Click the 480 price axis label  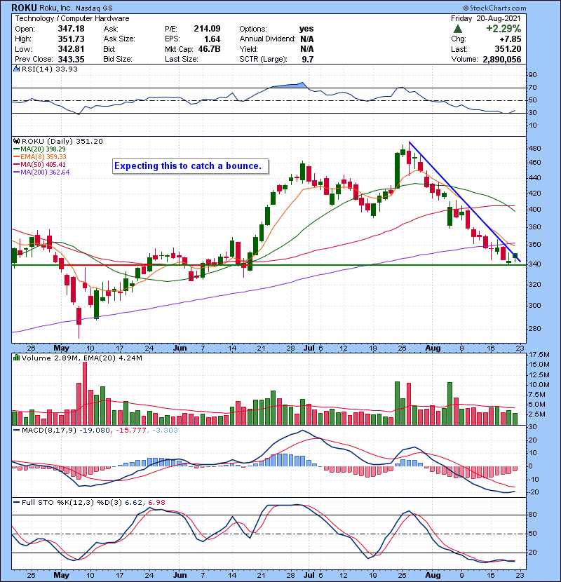point(534,149)
